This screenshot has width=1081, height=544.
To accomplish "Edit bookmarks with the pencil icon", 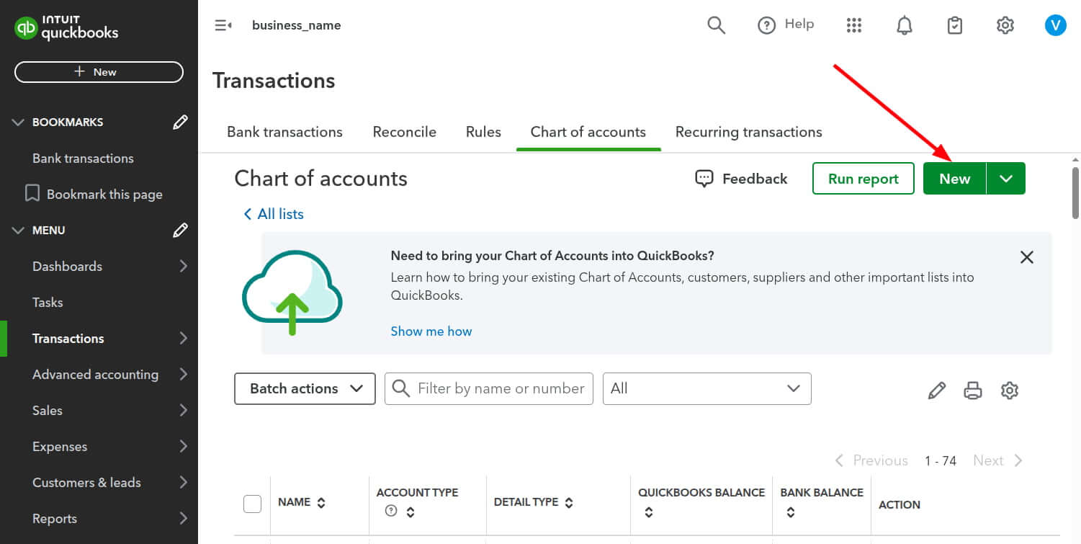I will [180, 122].
